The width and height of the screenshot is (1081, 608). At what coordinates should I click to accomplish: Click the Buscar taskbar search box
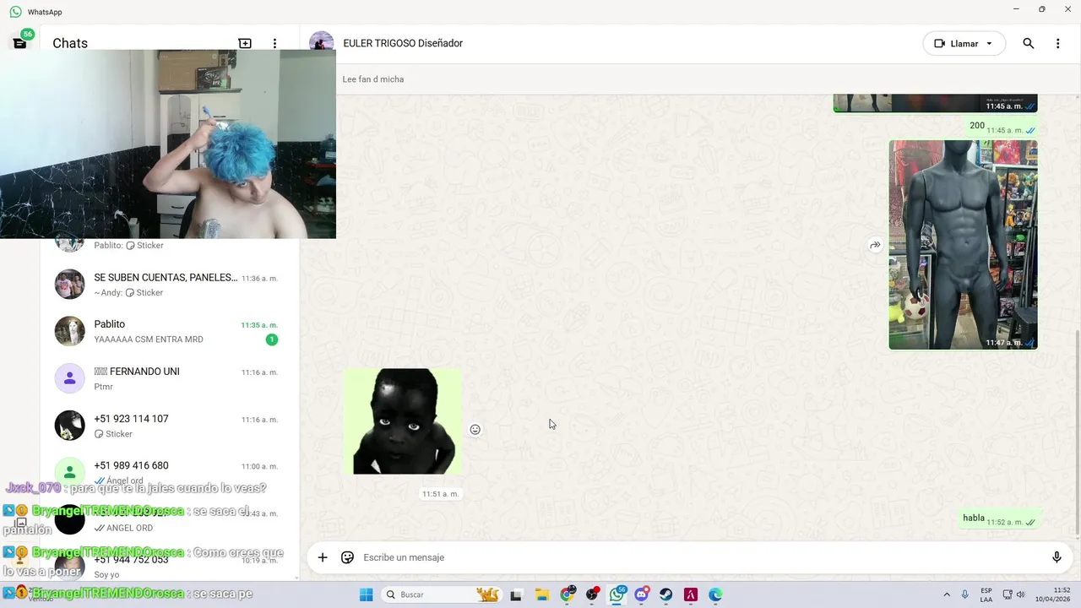(441, 594)
